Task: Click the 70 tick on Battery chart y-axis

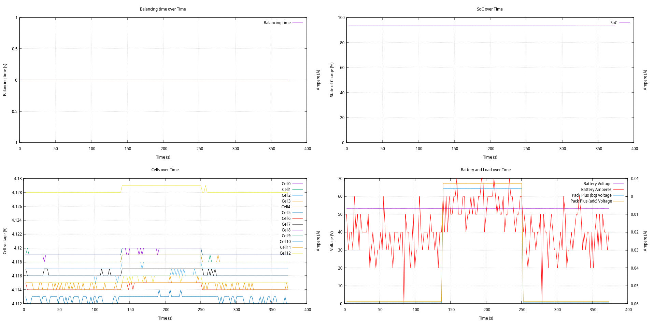Action: [340, 179]
